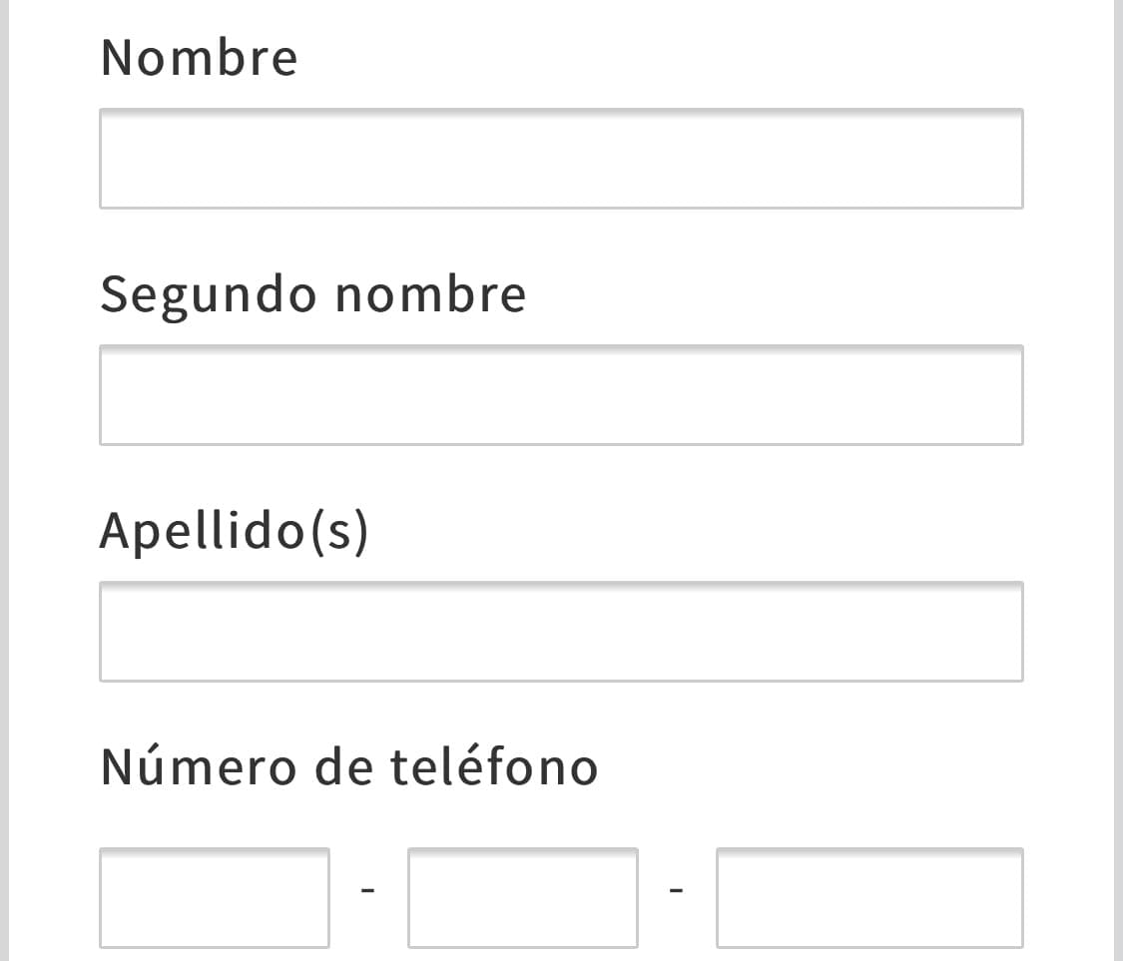Focus the second phone number segment

[522, 897]
